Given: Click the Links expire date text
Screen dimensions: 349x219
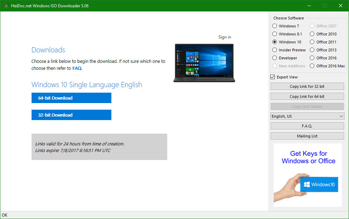Looking at the screenshot, I should [73, 150].
